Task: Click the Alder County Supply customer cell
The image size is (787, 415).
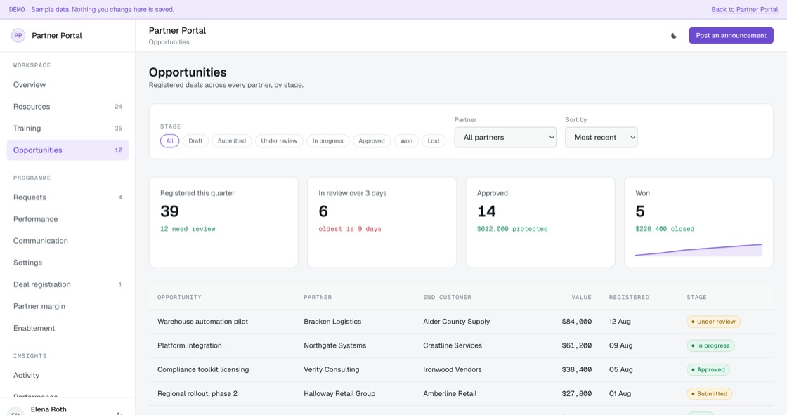Action: [456, 322]
